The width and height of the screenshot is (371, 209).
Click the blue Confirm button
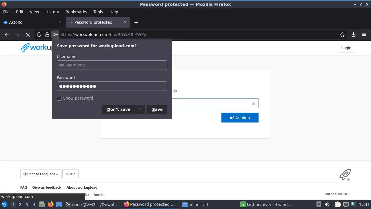[240, 118]
